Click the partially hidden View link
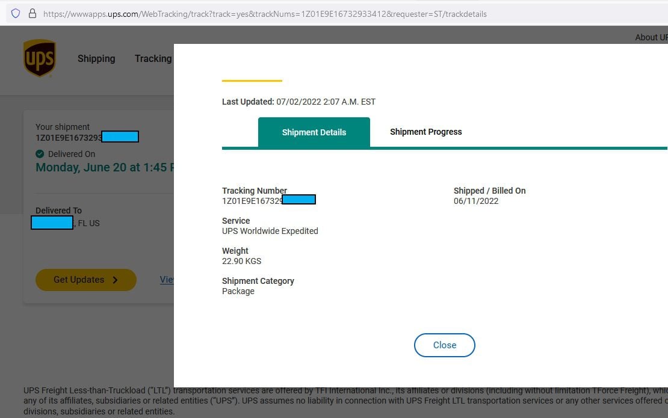The height and width of the screenshot is (418, 668). pos(167,280)
